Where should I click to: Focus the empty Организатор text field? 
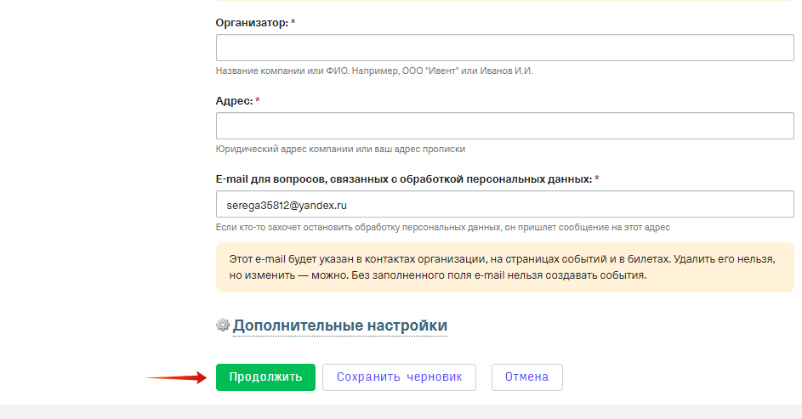(x=505, y=48)
